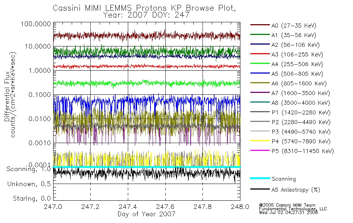353x223 pixels.
Task: Click the A6 (805-1600 KeV) legend label
Action: coord(299,84)
